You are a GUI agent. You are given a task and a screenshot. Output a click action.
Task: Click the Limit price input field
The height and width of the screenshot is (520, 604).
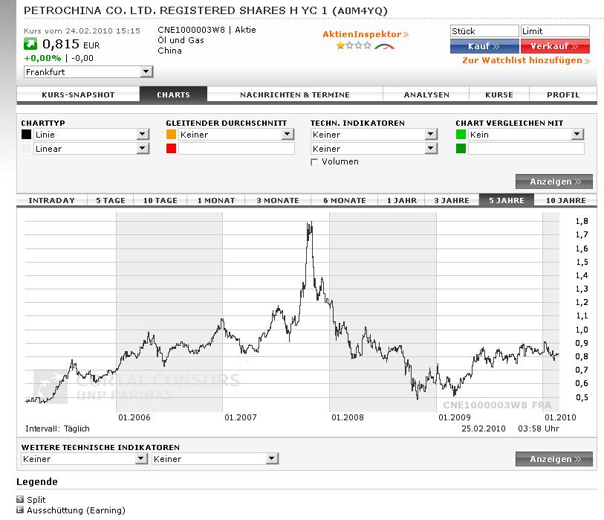coord(555,31)
